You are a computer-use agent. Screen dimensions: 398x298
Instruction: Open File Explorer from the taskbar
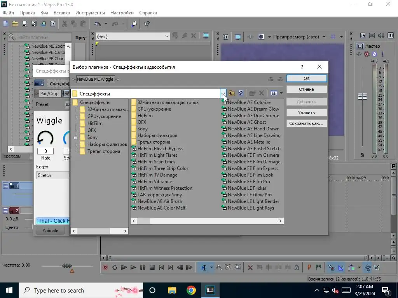(172, 290)
